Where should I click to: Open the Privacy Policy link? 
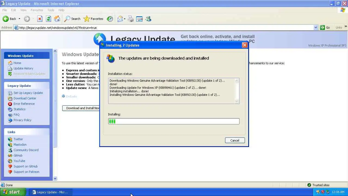click(22, 120)
